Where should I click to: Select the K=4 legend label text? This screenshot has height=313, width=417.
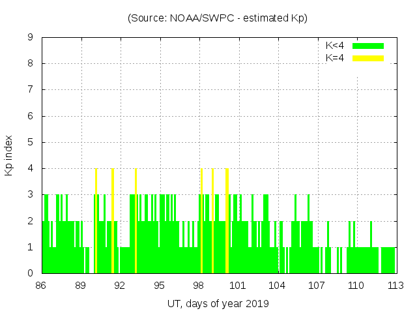tap(335, 58)
